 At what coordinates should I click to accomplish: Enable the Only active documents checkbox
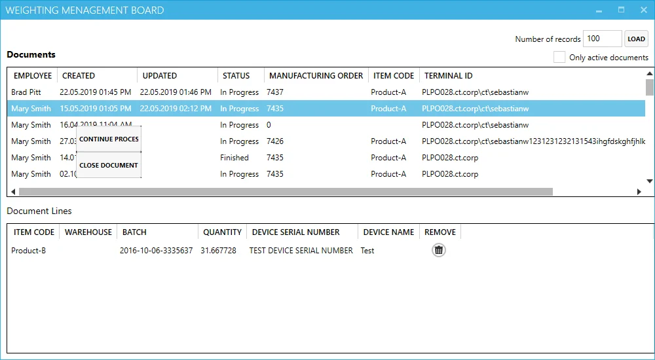[559, 57]
